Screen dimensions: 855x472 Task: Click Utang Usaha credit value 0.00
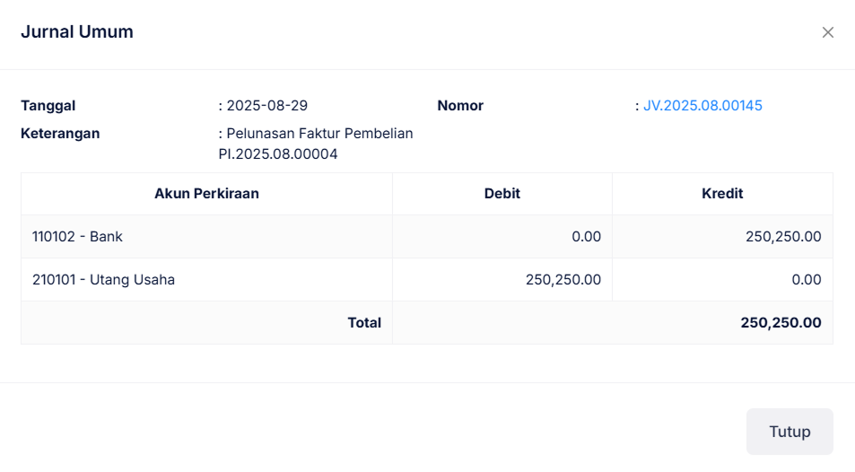[x=806, y=280]
